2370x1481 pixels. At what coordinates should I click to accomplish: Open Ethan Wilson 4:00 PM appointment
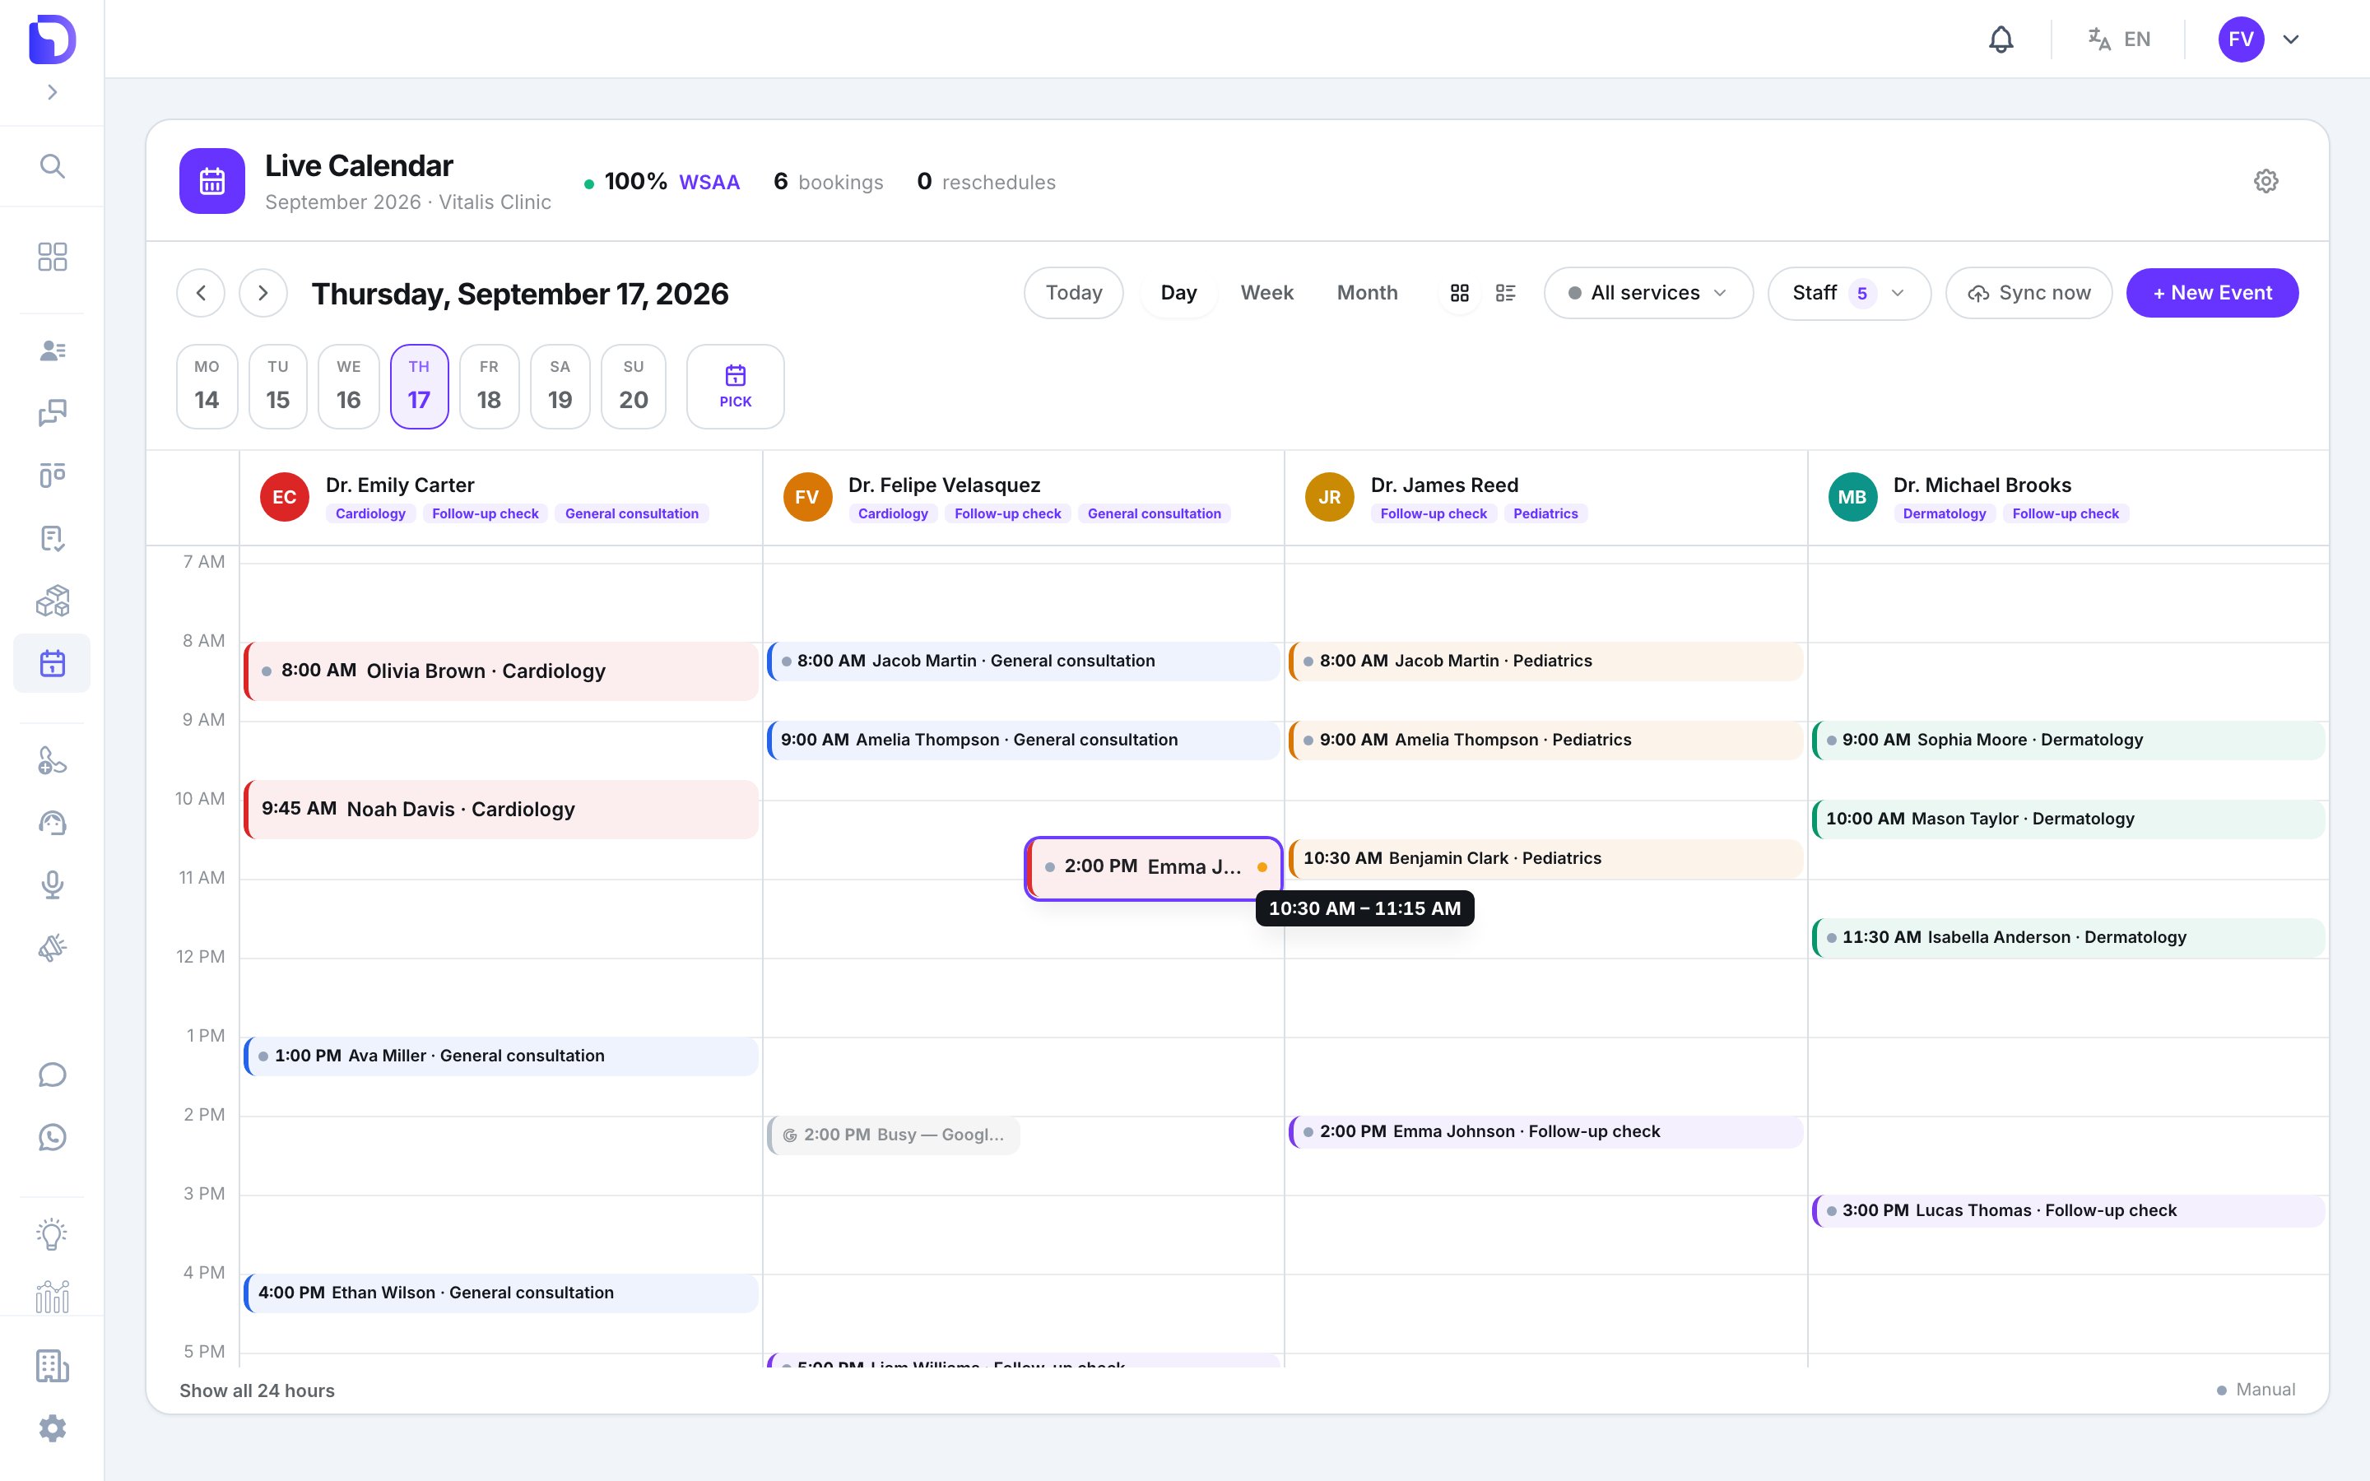(501, 1293)
